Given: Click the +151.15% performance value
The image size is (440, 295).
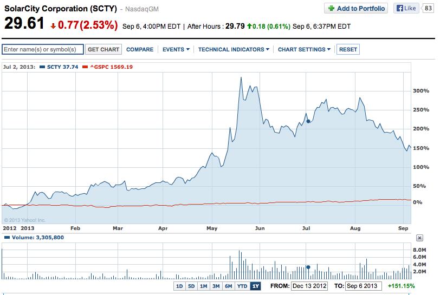Looking at the screenshot, I should [x=402, y=286].
